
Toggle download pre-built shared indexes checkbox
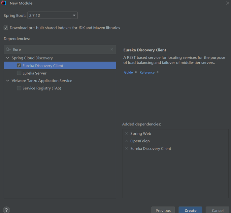6,28
